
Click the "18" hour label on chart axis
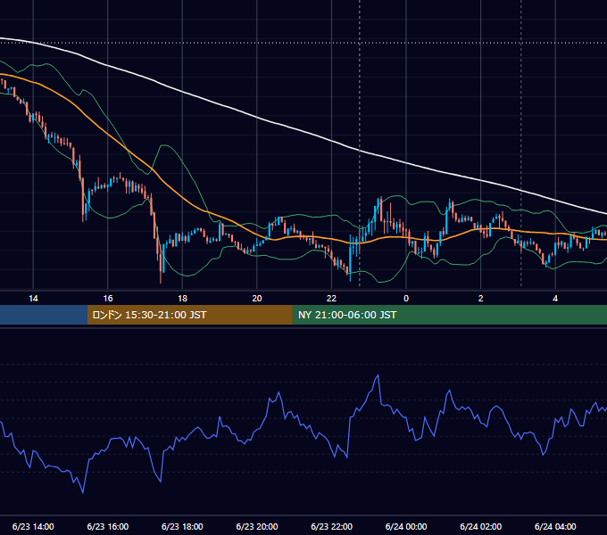click(x=182, y=299)
